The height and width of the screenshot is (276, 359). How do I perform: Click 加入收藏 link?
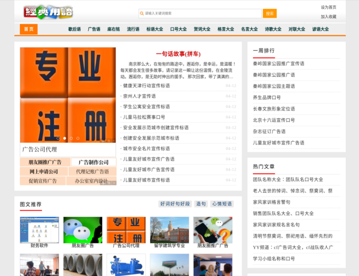(328, 17)
